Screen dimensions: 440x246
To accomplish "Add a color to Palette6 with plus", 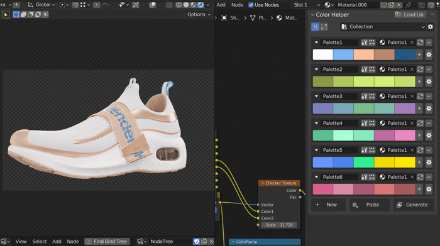I will click(419, 189).
